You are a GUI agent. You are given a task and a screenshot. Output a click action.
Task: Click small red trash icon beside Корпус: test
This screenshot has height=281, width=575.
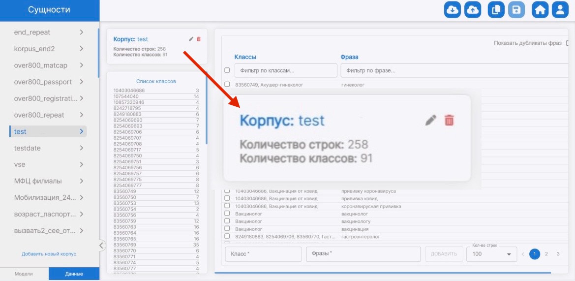[199, 39]
